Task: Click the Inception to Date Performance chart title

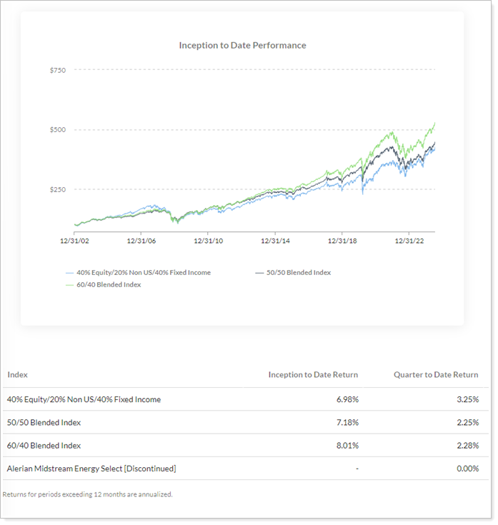Action: [x=242, y=45]
